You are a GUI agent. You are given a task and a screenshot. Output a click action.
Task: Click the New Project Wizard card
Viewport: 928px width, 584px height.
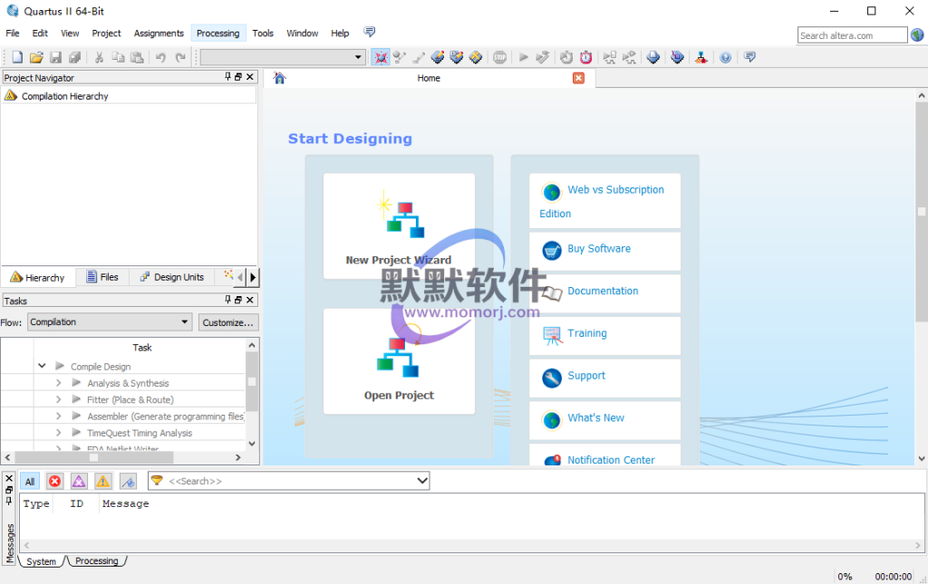399,226
